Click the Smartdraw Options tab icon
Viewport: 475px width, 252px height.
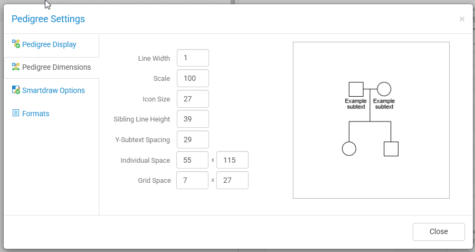(x=16, y=90)
